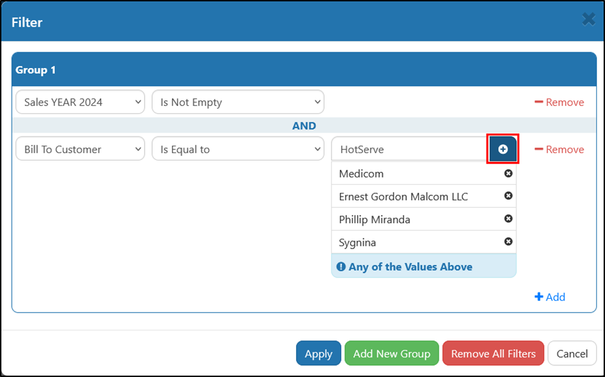
Task: Remove the Bill To Customer filter row
Action: click(559, 149)
